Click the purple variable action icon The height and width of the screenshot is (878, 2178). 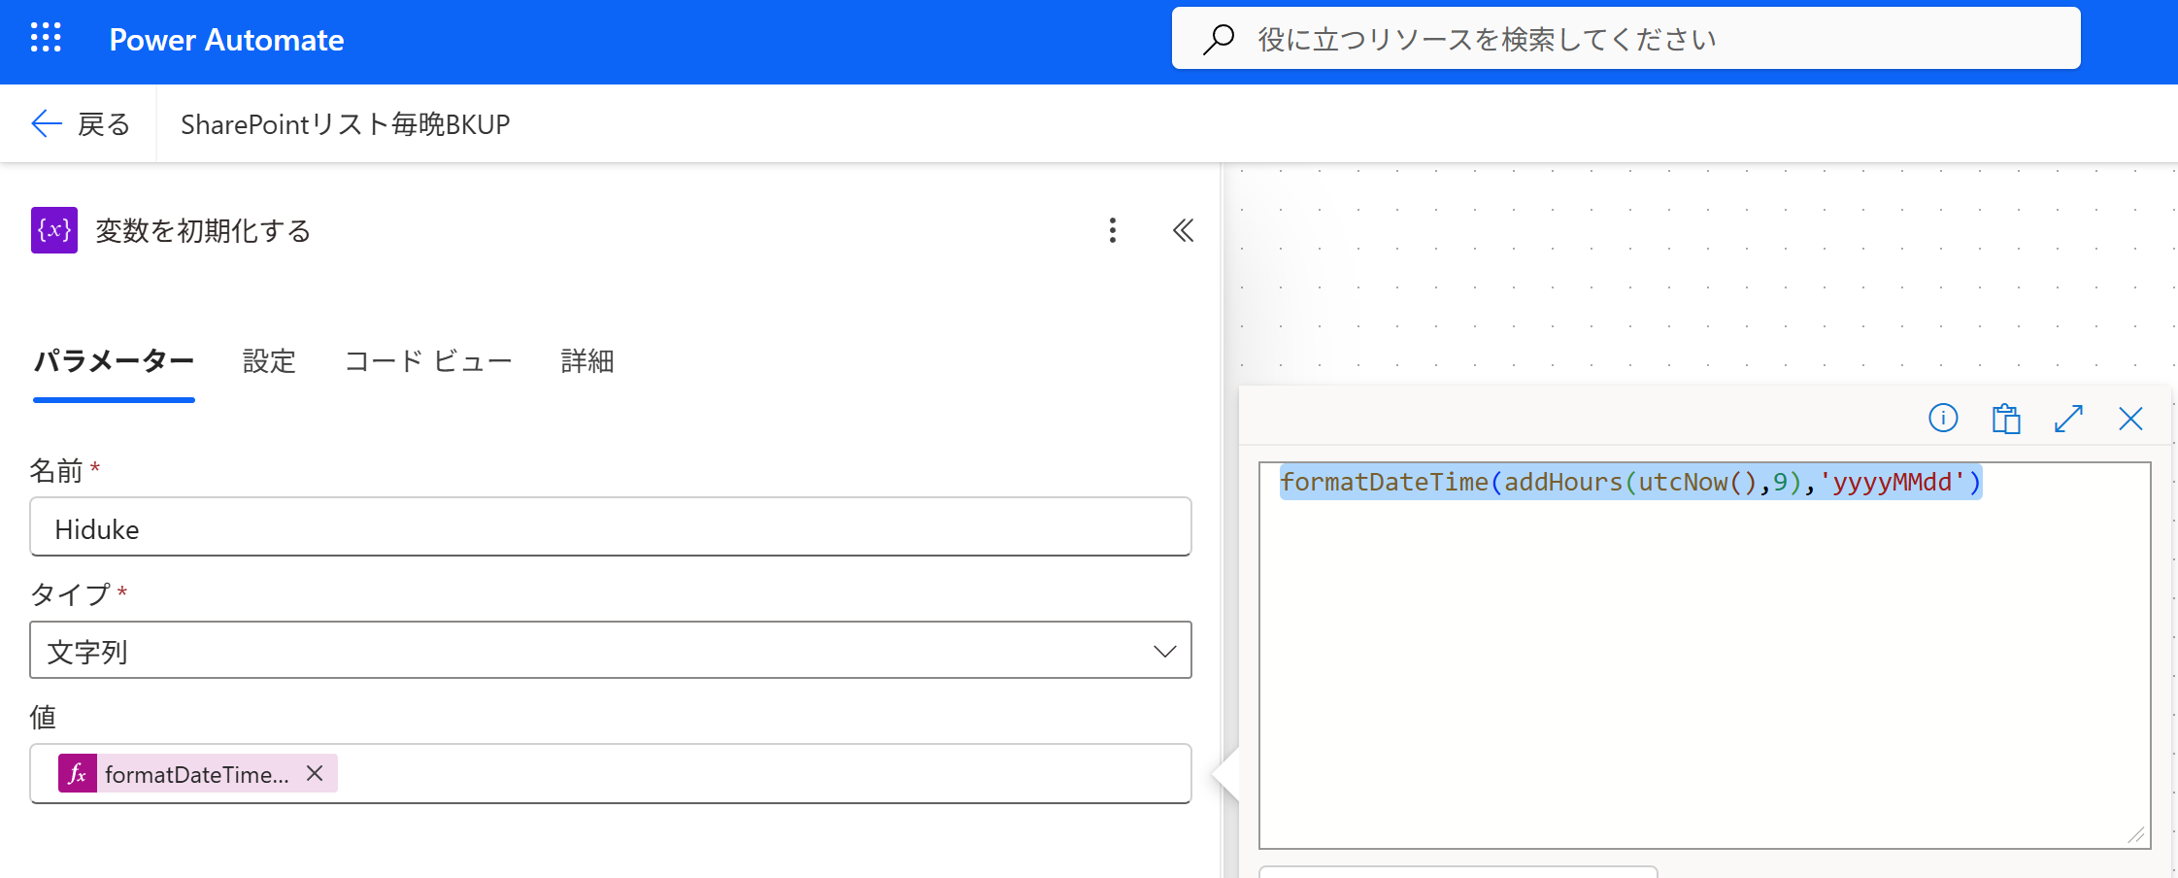point(54,230)
